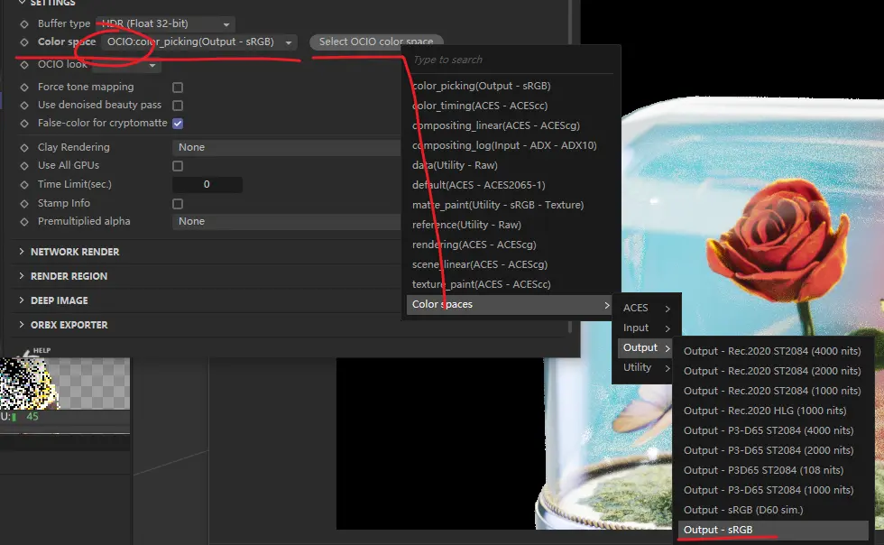Click the keyframe diamond beside Buffer type

tap(24, 24)
